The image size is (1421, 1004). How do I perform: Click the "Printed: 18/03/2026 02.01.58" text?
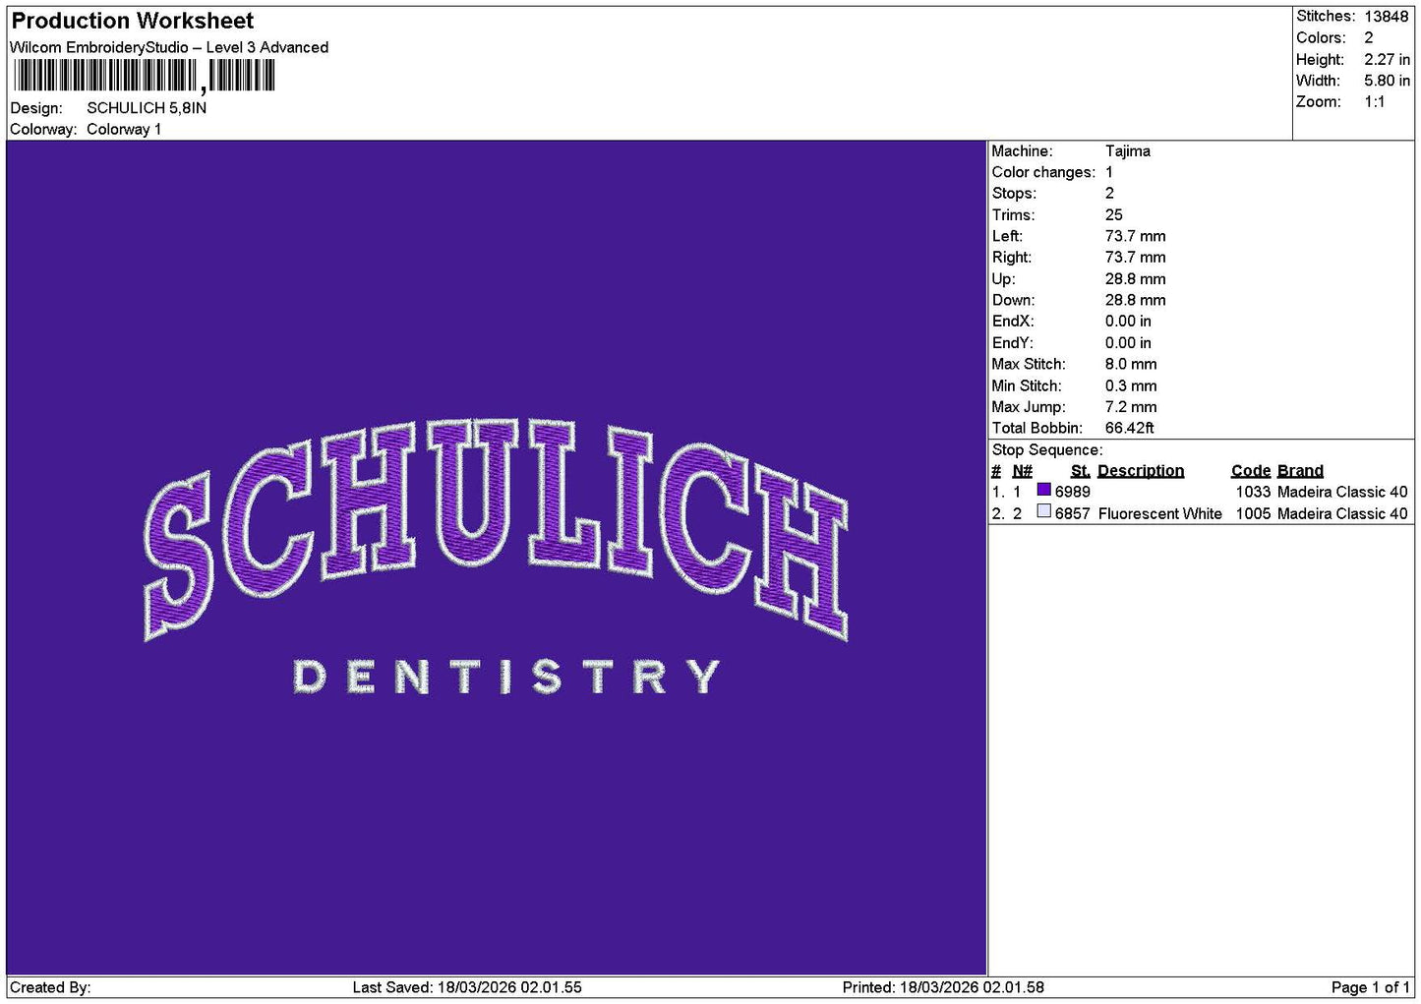[x=943, y=987]
